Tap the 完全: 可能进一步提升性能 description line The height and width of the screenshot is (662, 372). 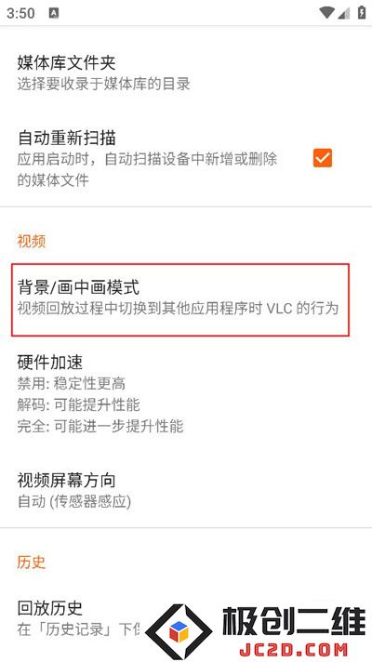[100, 426]
